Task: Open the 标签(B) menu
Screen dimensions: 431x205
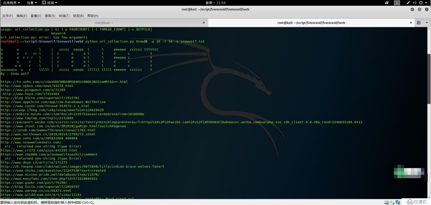Action: coord(78,16)
